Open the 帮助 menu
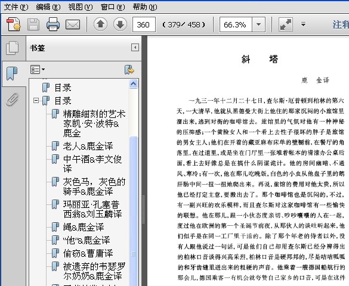The width and height of the screenshot is (349, 286). [145, 7]
